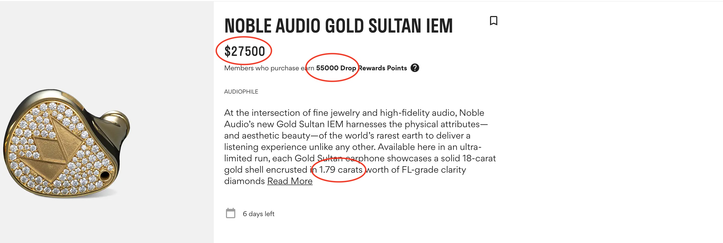Click the Drop Rewards help question mark

click(x=415, y=68)
